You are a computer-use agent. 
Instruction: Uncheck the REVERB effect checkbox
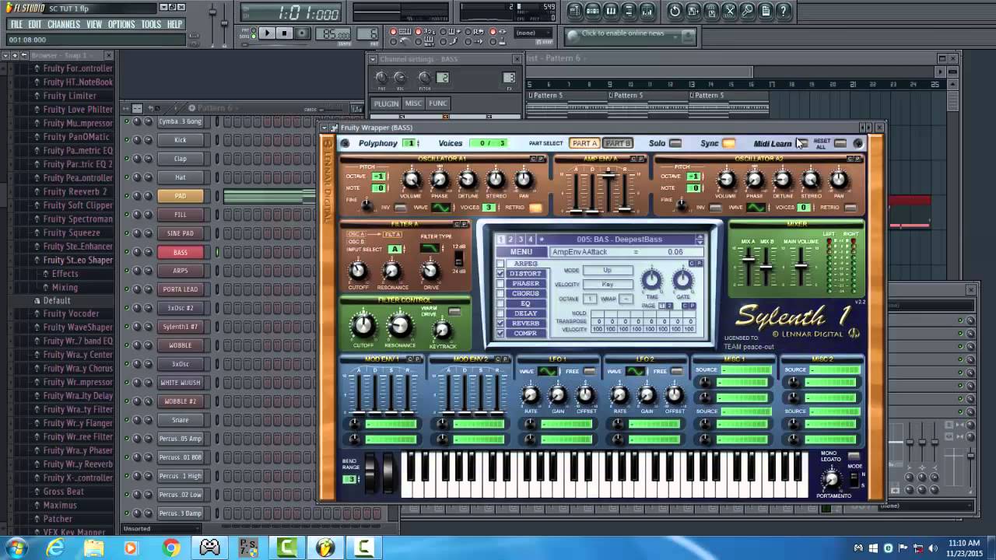click(x=501, y=324)
